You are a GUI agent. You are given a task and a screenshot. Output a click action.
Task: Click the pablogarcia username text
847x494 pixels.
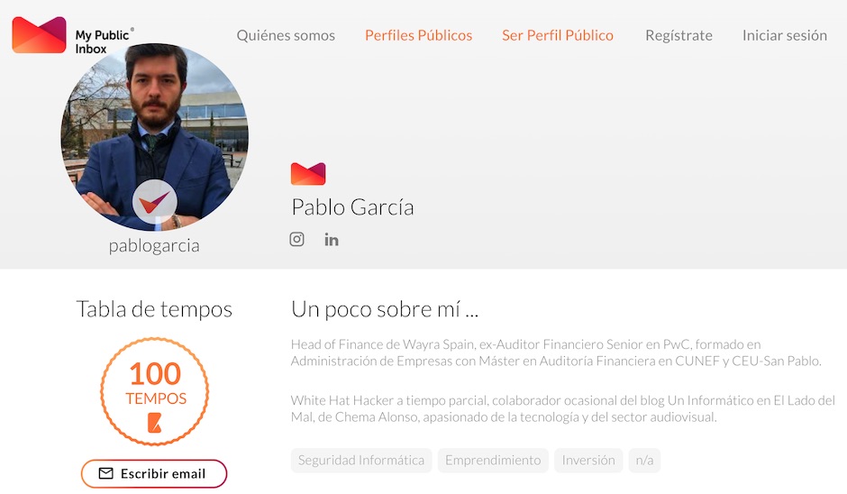(154, 246)
